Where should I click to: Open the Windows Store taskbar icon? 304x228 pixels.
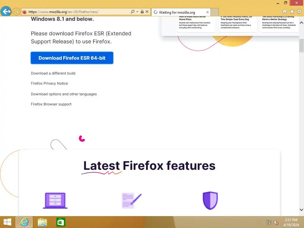(61, 222)
